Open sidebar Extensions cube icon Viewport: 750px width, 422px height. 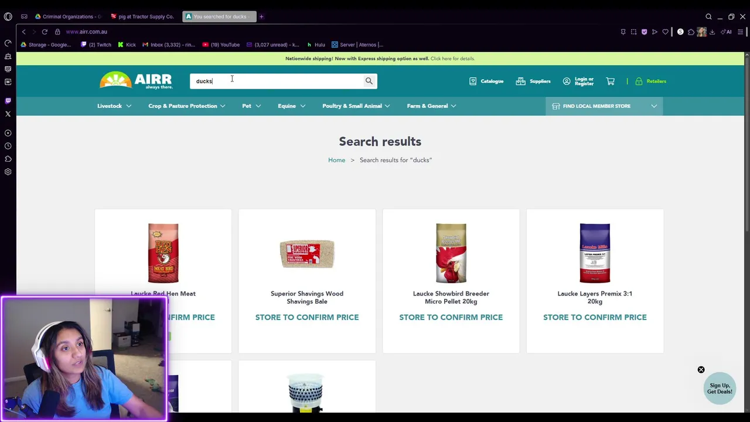pyautogui.click(x=8, y=159)
